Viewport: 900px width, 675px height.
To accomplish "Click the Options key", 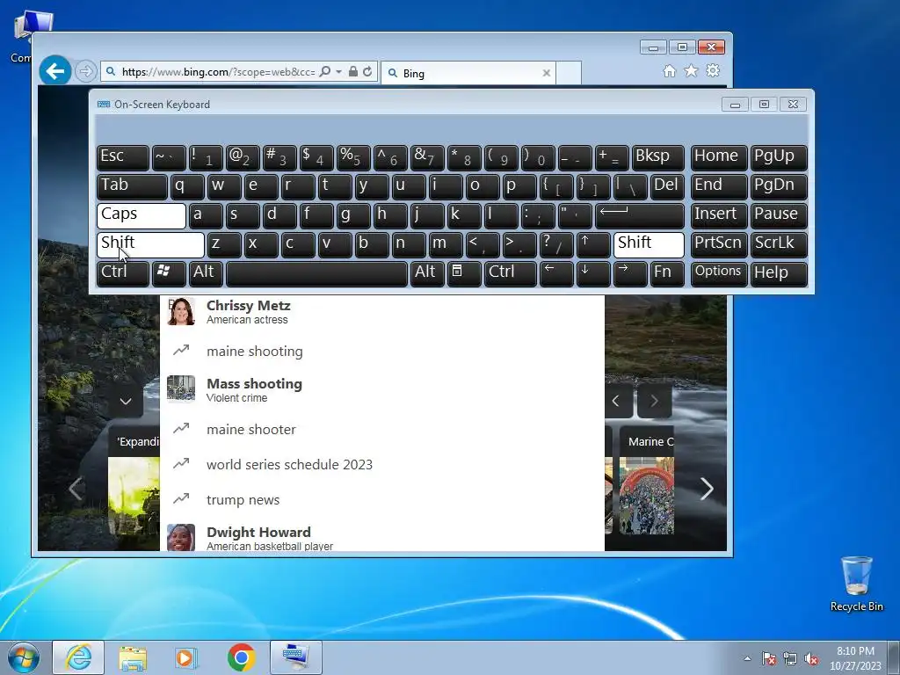I will (719, 274).
